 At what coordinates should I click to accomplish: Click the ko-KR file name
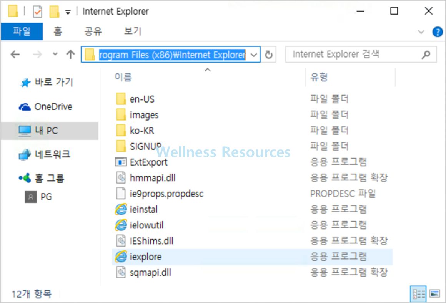click(142, 131)
